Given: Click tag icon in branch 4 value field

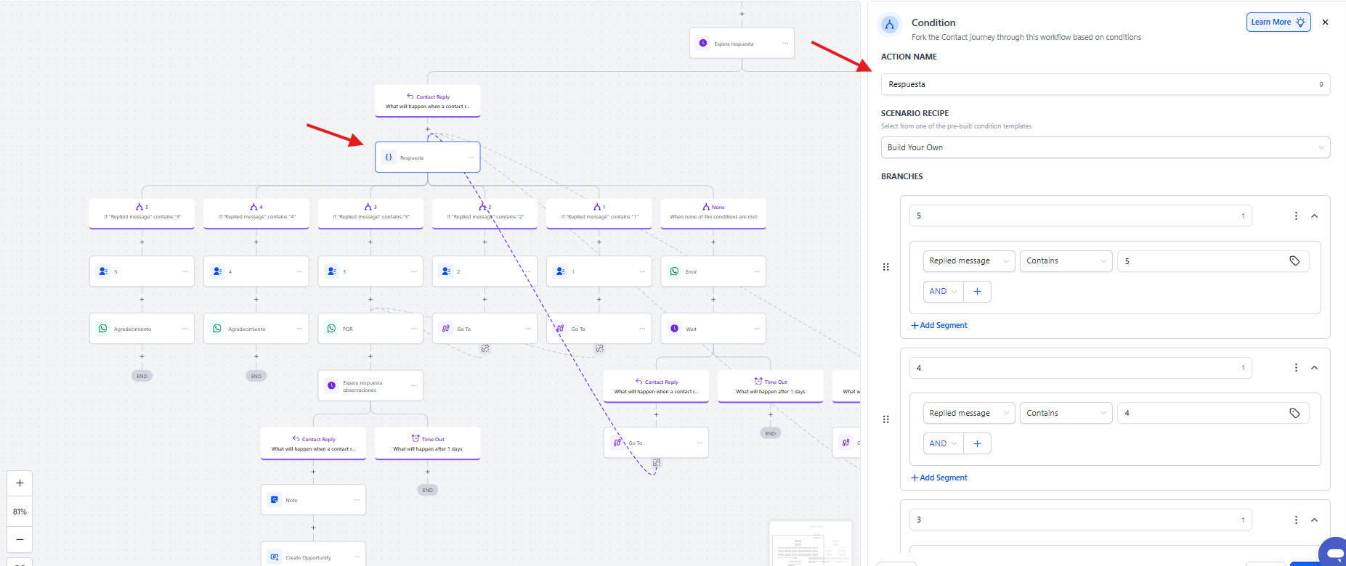Looking at the screenshot, I should (x=1294, y=413).
